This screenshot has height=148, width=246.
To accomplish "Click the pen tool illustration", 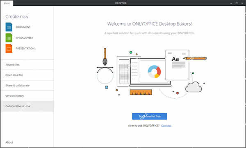I will tap(105, 57).
